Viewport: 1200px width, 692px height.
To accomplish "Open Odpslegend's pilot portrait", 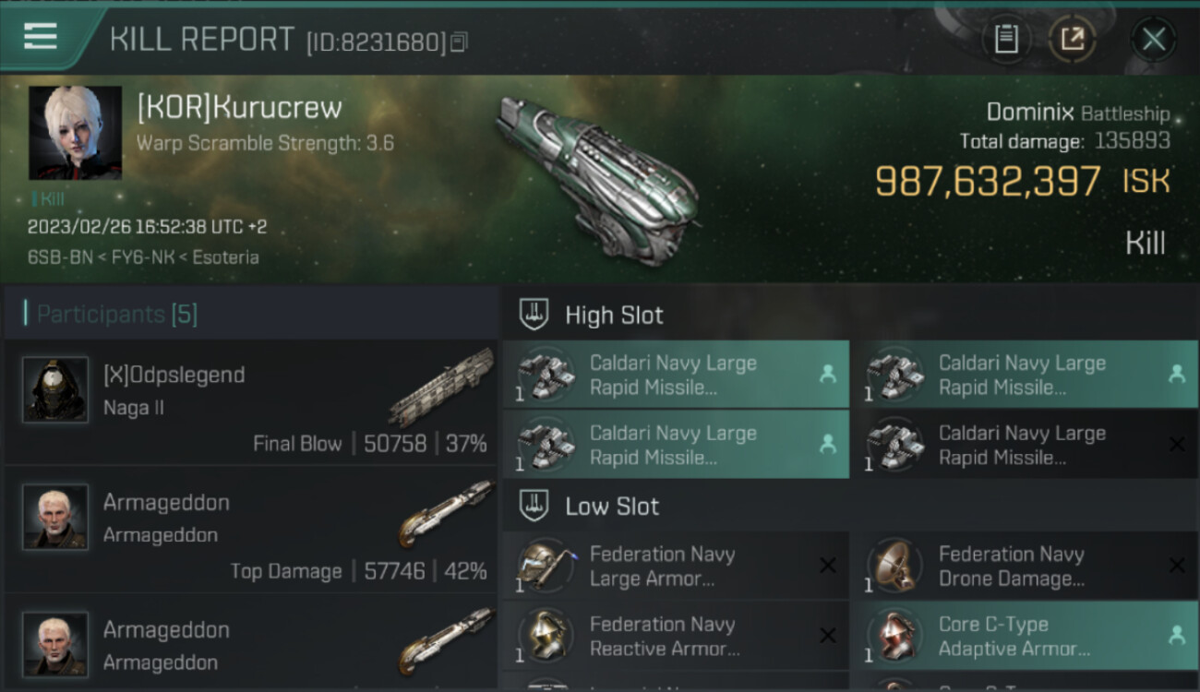I will tap(55, 390).
